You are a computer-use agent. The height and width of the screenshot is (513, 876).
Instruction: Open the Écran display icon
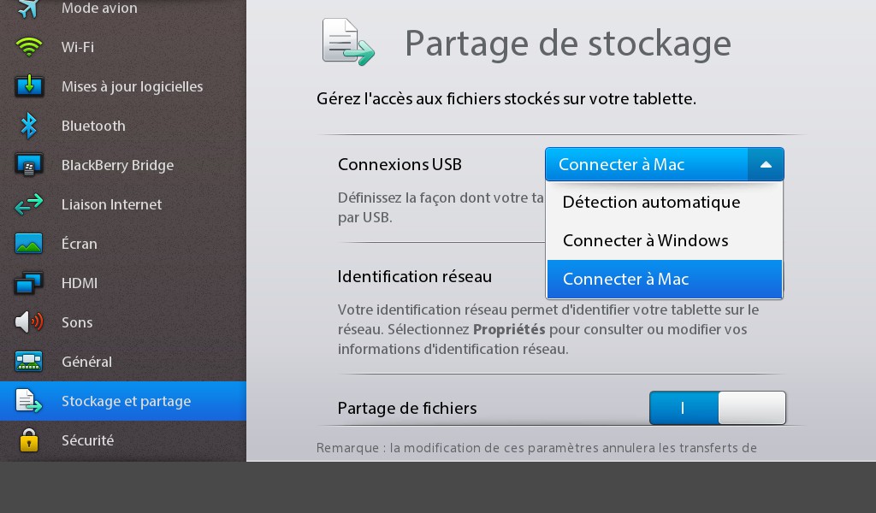coord(28,244)
